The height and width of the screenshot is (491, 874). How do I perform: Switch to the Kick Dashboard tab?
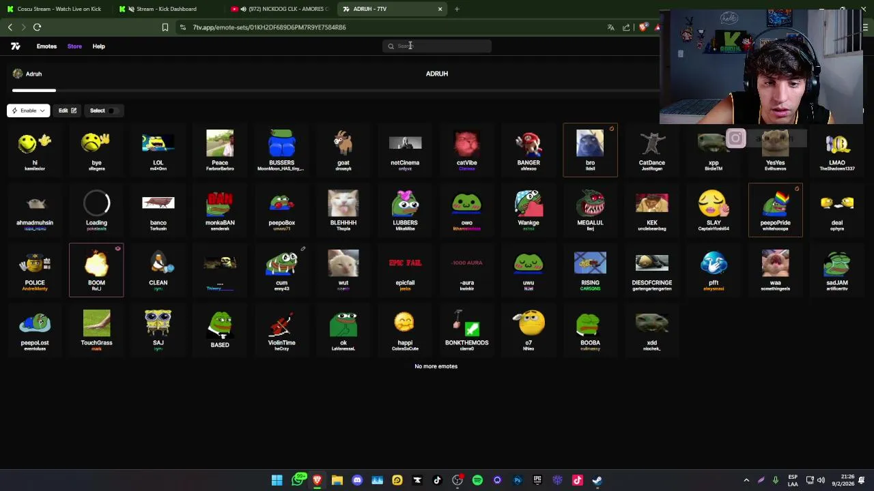(166, 9)
